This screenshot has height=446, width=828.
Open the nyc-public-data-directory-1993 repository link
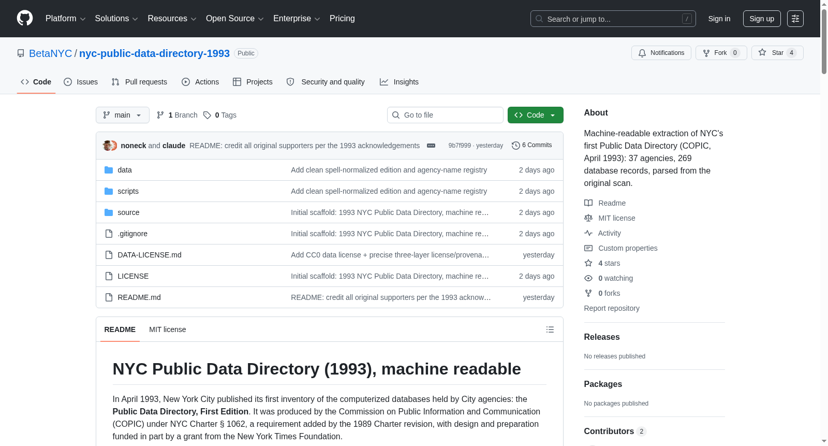[154, 53]
